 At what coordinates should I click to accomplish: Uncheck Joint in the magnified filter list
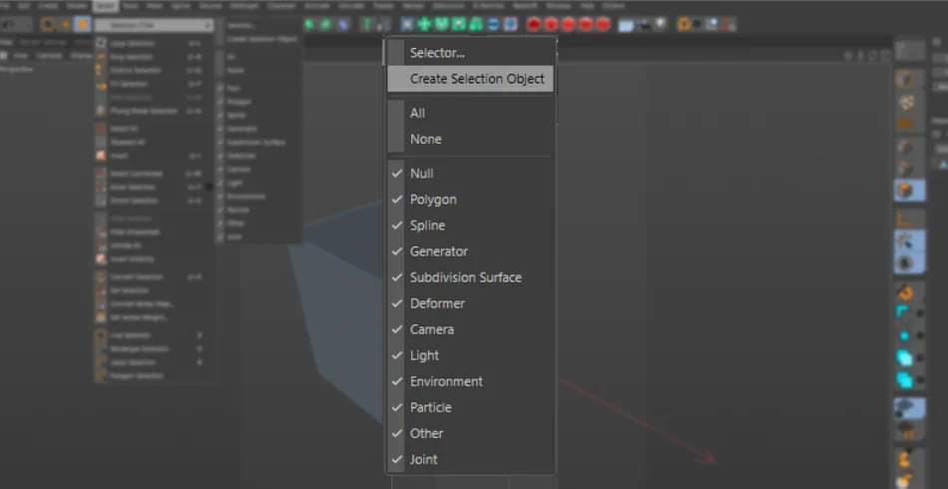click(469, 459)
